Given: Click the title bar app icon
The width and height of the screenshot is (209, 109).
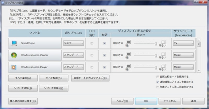Looking at the screenshot, I should [x=3, y=3].
